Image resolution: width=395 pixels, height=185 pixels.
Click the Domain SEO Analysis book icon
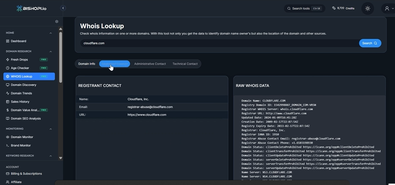7,118
